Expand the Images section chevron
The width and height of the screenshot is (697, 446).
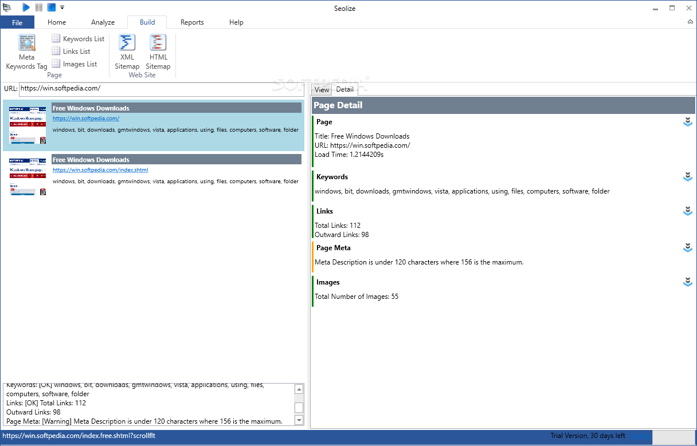(688, 282)
